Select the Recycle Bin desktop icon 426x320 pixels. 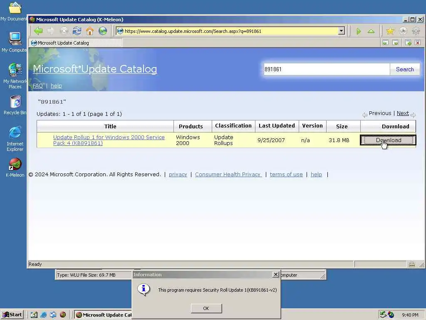coord(15,105)
